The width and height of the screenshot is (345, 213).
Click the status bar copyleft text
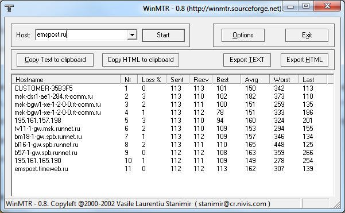138,204
